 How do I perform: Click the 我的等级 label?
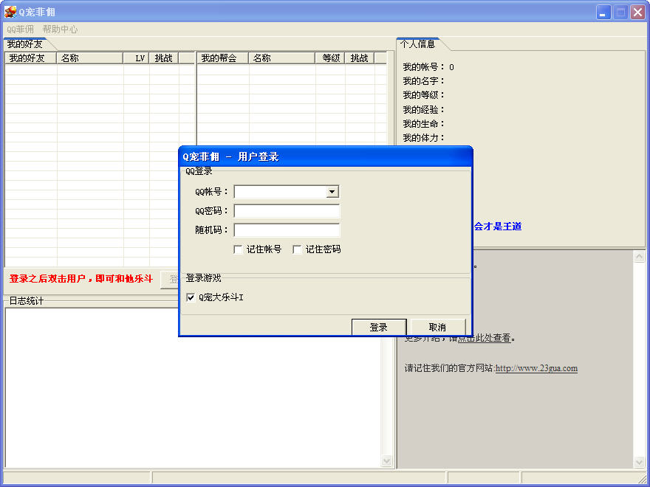pyautogui.click(x=424, y=95)
